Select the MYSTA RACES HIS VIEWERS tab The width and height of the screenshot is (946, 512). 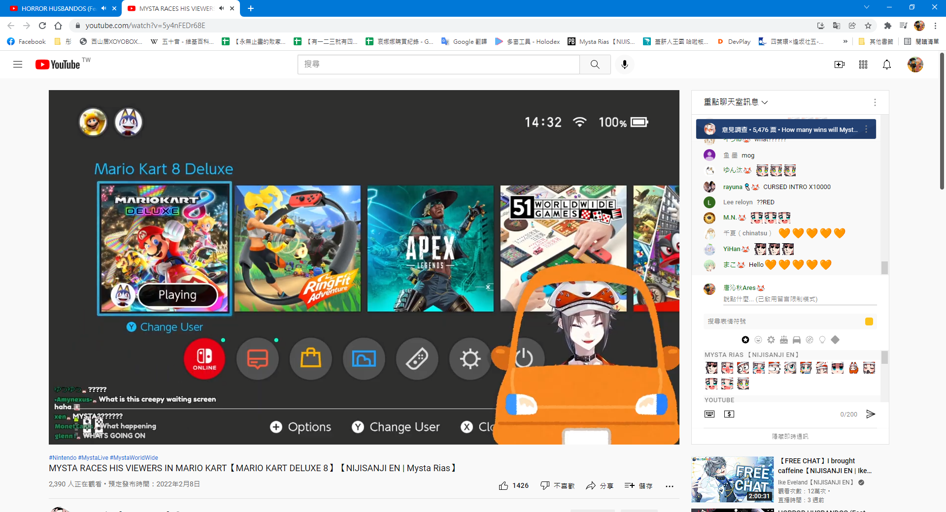[175, 8]
